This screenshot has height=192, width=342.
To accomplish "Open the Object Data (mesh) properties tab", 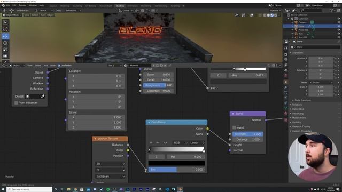I will pyautogui.click(x=286, y=108).
